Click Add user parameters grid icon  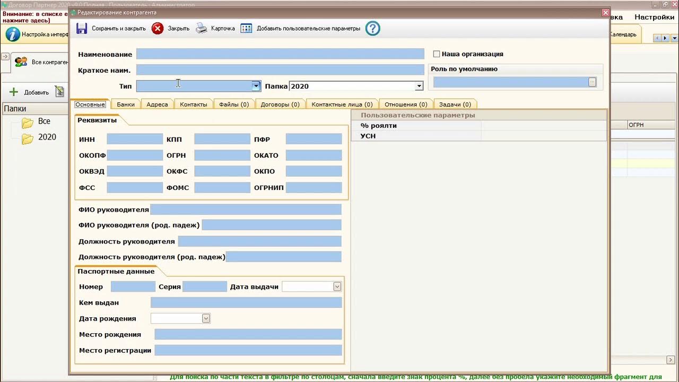pos(246,29)
